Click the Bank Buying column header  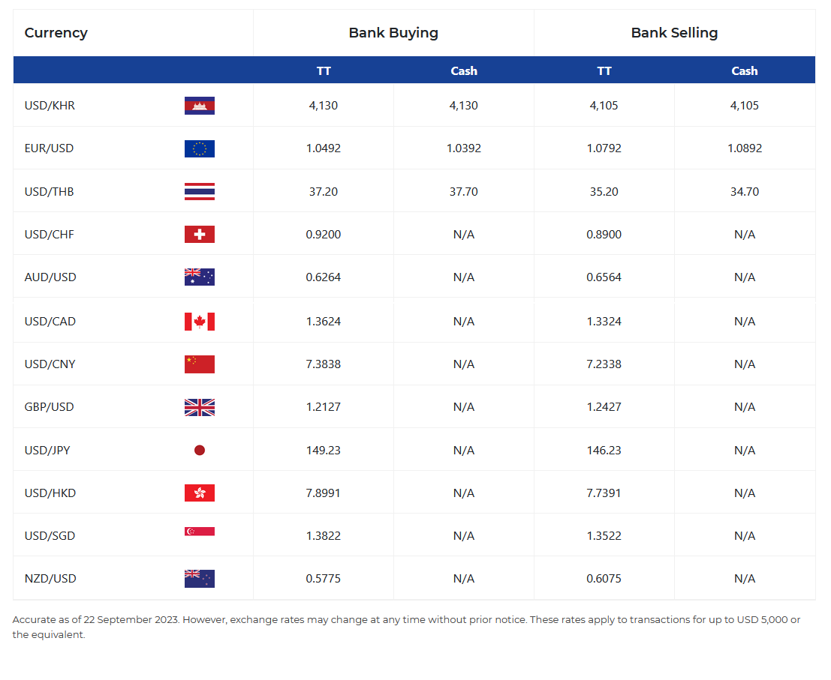pyautogui.click(x=393, y=33)
